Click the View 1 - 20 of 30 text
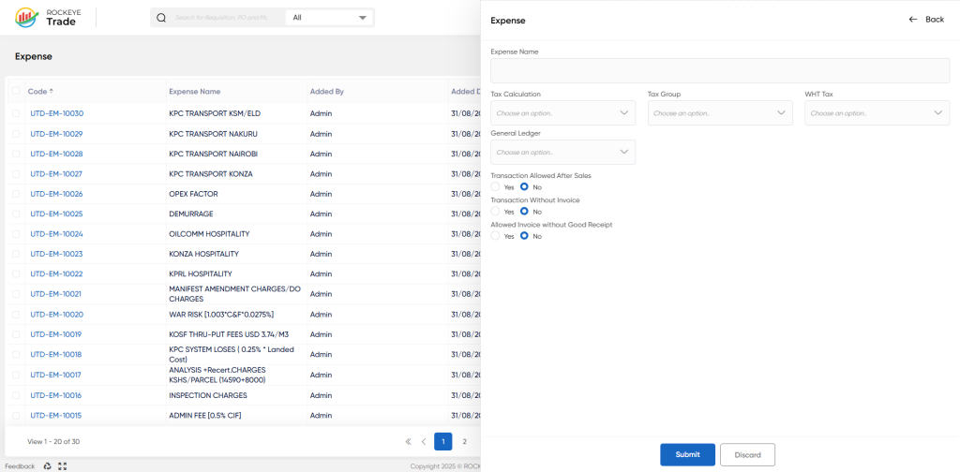960x472 pixels. coord(53,441)
